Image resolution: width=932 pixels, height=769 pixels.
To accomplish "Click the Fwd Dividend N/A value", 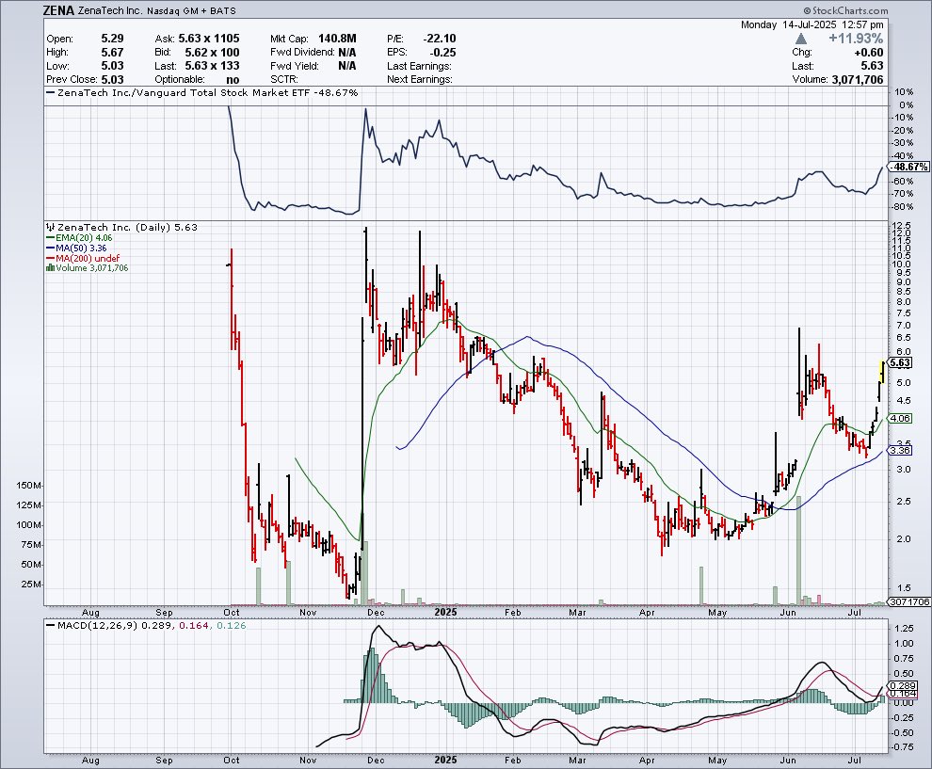I will tap(347, 53).
